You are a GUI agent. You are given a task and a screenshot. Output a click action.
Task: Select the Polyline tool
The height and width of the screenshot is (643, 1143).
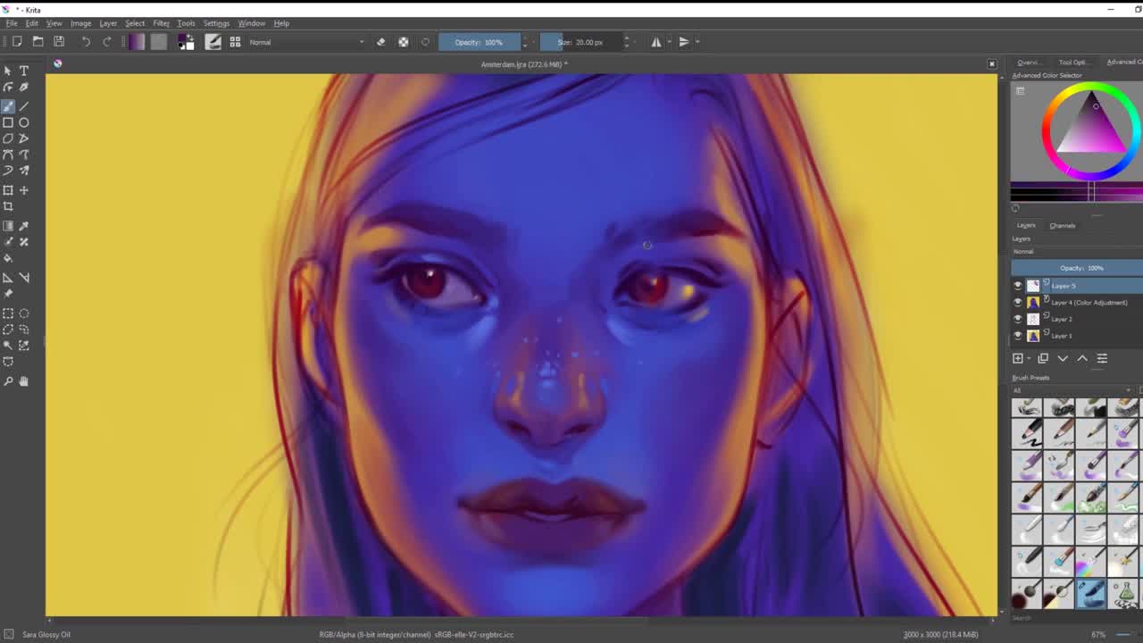[24, 138]
